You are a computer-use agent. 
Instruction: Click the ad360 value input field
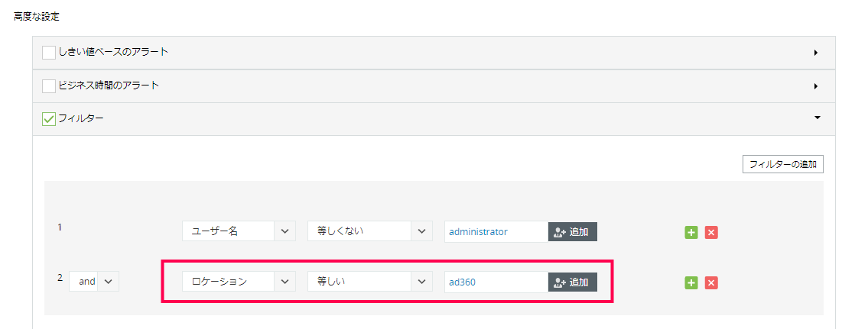click(x=496, y=282)
